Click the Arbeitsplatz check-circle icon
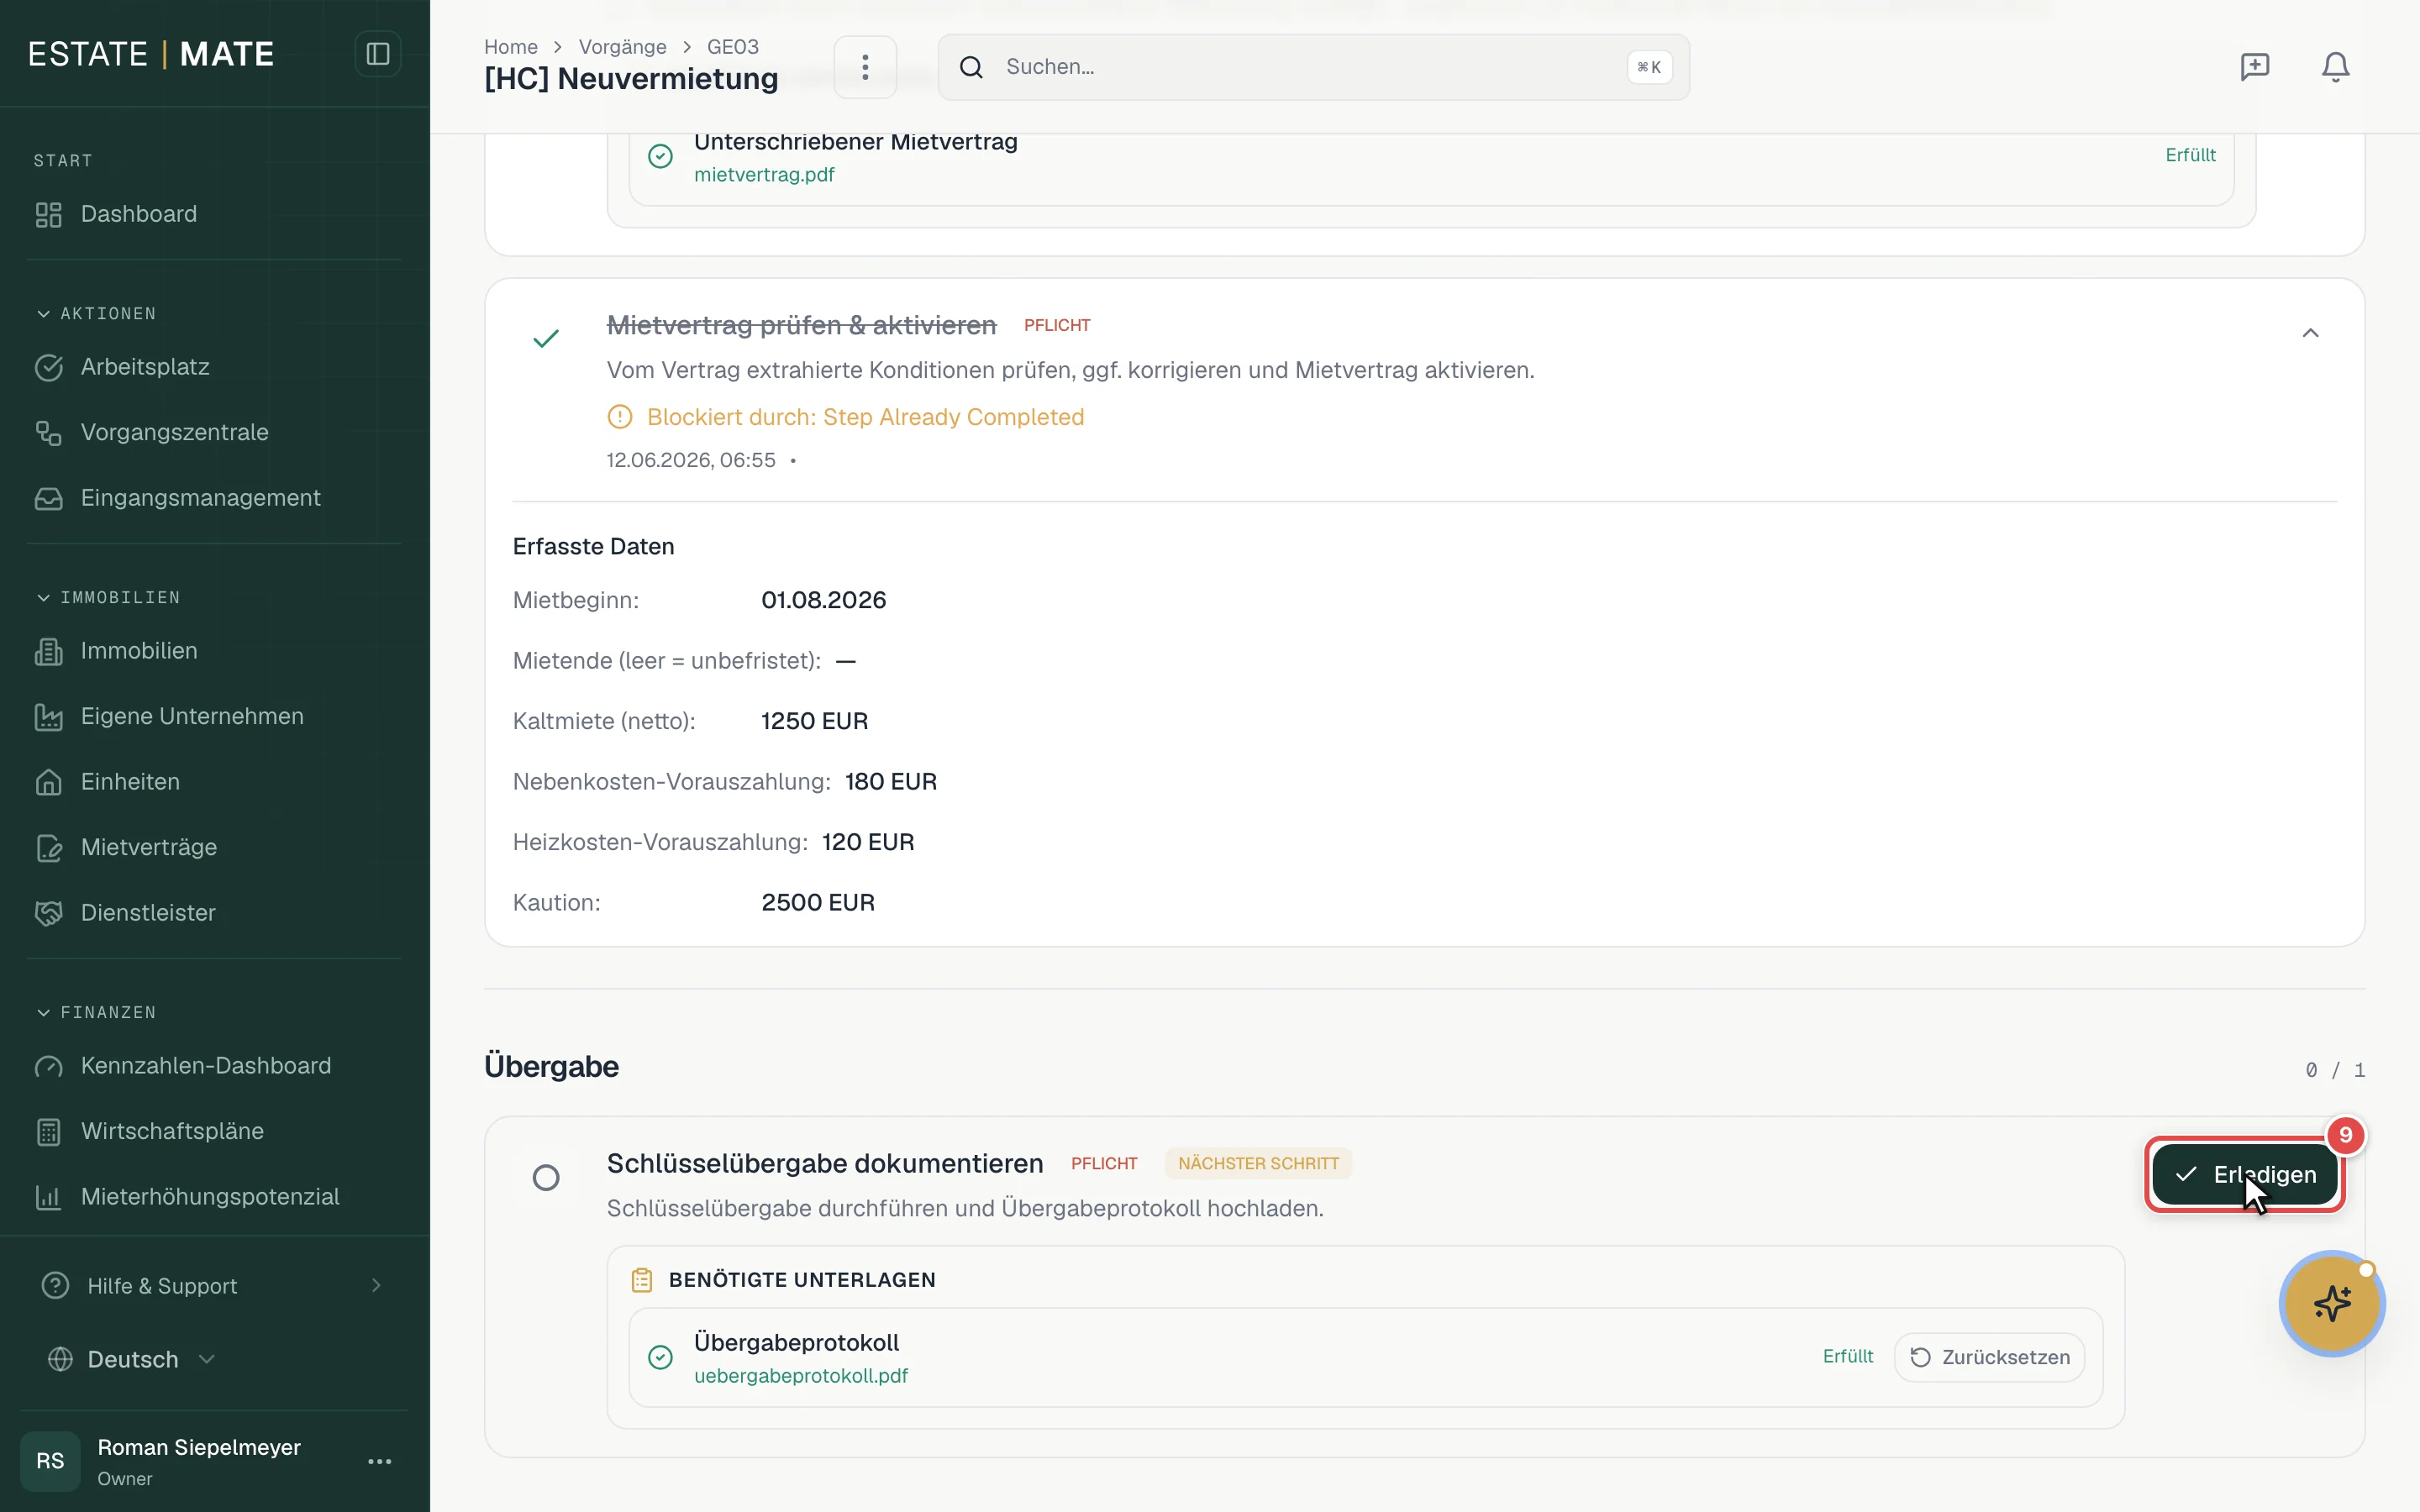The height and width of the screenshot is (1512, 2420). (x=49, y=367)
